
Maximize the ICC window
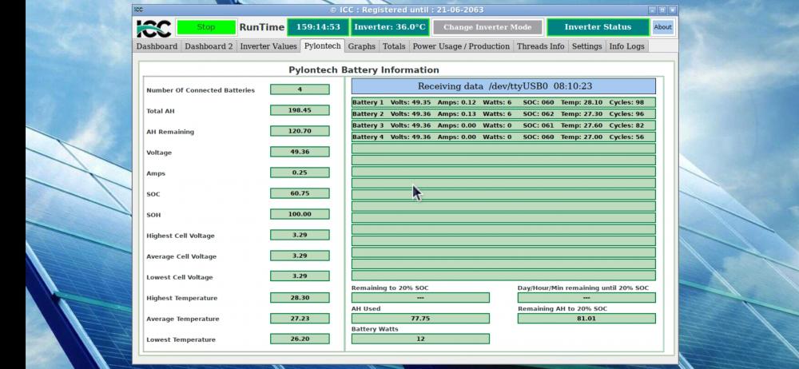click(662, 10)
